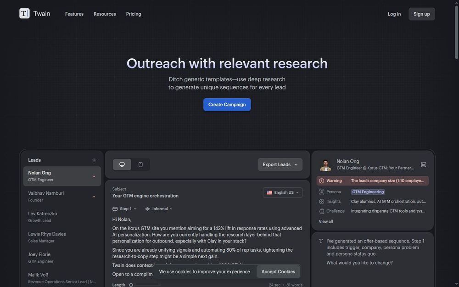Image resolution: width=459 pixels, height=287 pixels.
Task: Select lead Joey Fiorie
Action: point(62,258)
